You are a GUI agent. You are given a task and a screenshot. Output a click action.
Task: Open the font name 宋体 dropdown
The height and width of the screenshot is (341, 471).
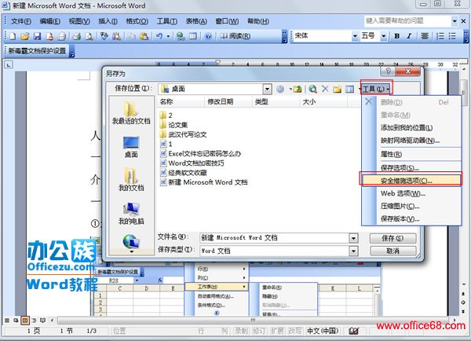pyautogui.click(x=355, y=36)
